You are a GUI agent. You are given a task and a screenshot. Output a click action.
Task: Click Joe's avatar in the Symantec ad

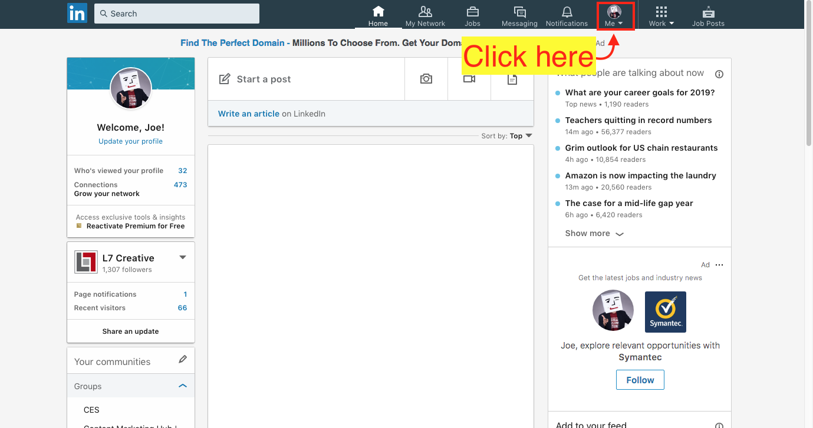[x=613, y=311]
